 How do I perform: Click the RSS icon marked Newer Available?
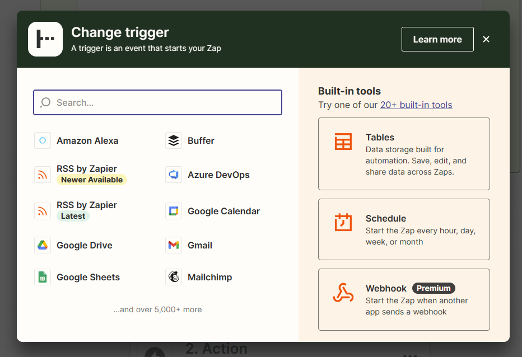43,175
